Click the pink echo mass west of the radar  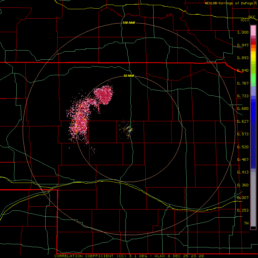point(80,120)
